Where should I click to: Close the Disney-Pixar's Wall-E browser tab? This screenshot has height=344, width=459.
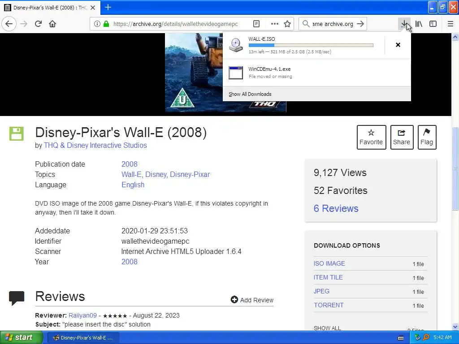pos(93,7)
